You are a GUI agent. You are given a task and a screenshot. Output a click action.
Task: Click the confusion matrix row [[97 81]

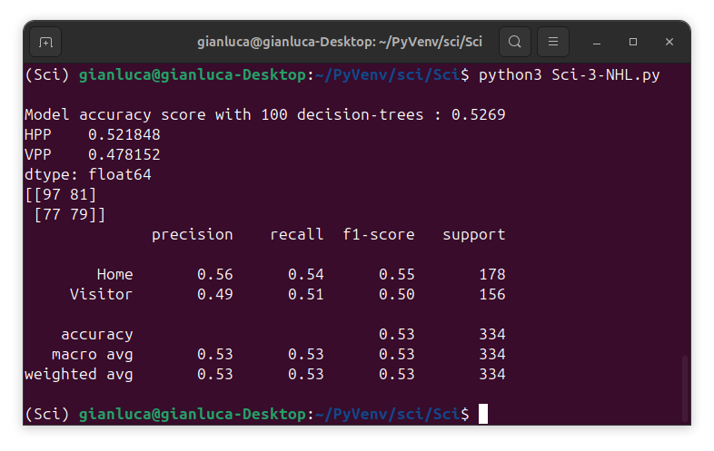(x=60, y=194)
